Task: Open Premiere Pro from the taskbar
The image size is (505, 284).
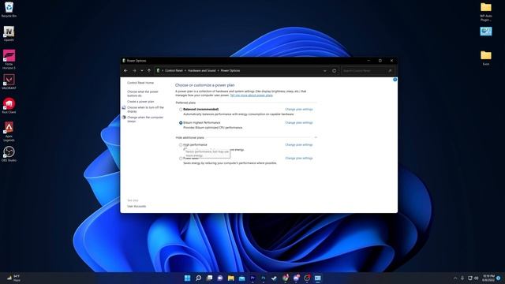Action: click(252, 278)
